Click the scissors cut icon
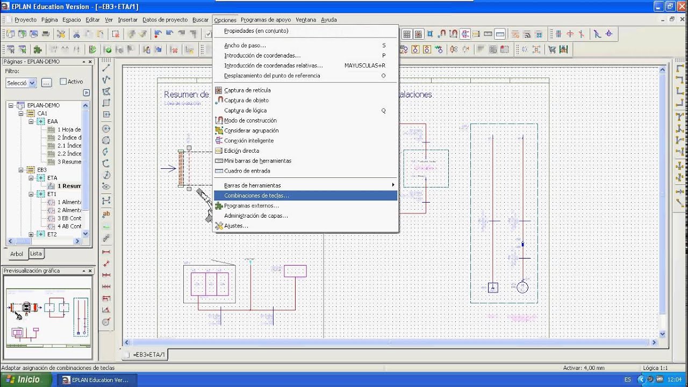688x387 pixels. point(76,34)
